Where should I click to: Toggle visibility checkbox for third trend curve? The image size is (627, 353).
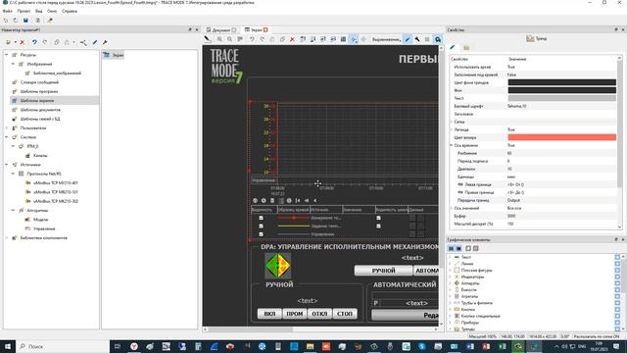coord(262,234)
